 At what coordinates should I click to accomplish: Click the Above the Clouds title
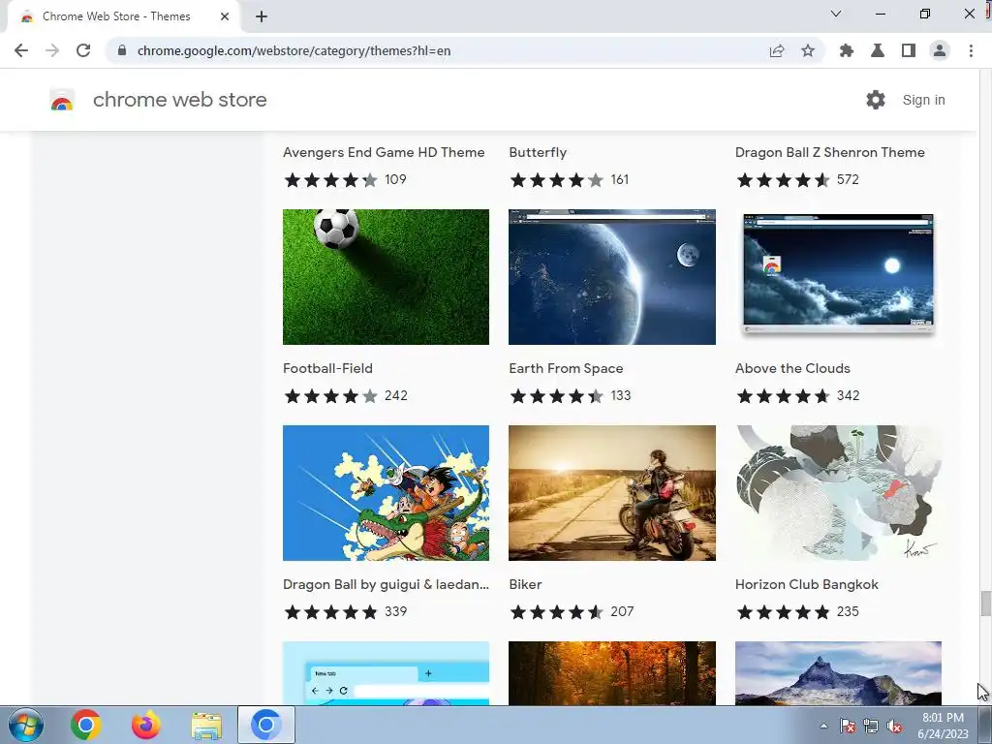(792, 368)
